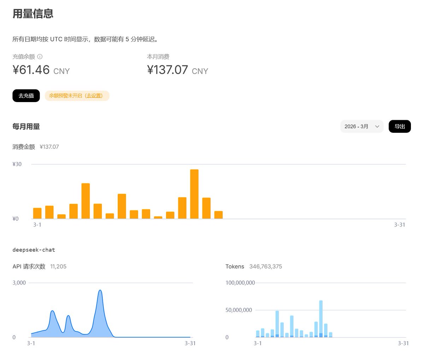
Task: Click the 本月消费 label
Action: click(x=158, y=57)
